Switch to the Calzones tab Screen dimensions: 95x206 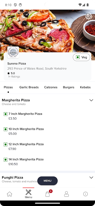point(51,87)
